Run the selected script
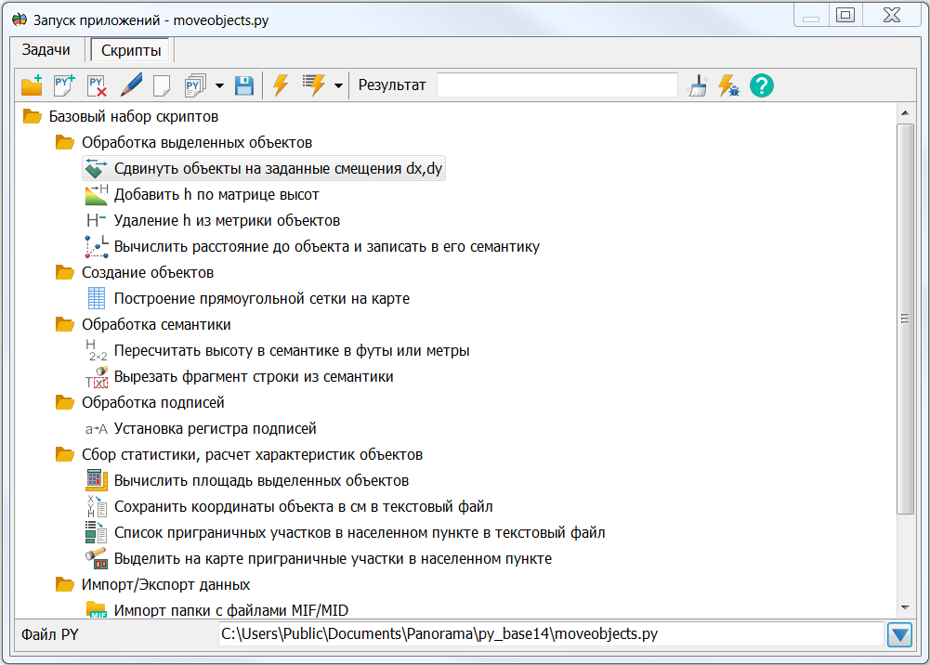The image size is (930, 665). pyautogui.click(x=280, y=85)
